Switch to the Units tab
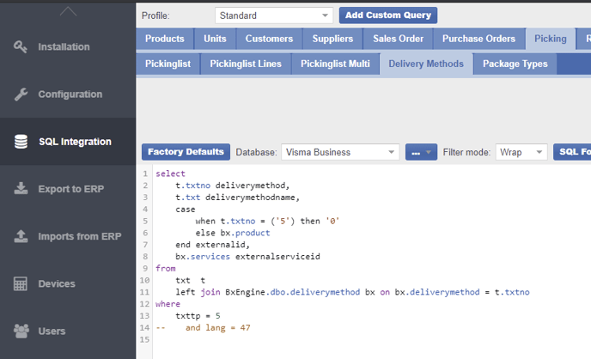The width and height of the screenshot is (591, 359). (x=215, y=39)
